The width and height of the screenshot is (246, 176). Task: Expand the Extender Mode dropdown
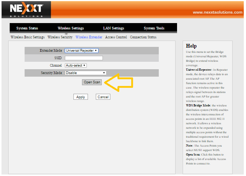(x=82, y=51)
